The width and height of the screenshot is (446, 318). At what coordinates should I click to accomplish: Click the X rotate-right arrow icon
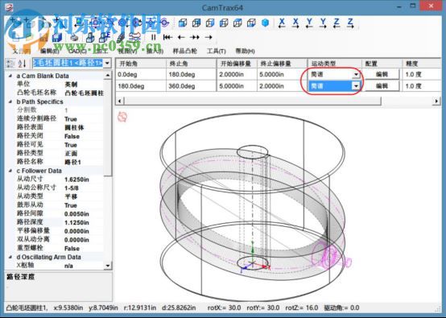coord(295,23)
